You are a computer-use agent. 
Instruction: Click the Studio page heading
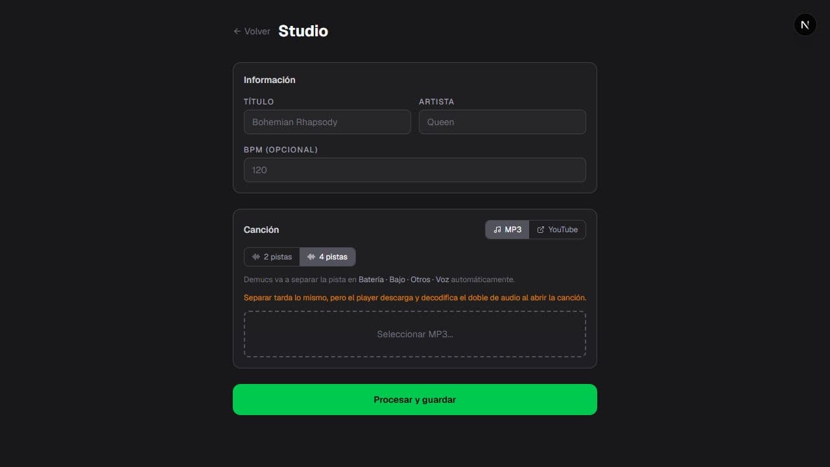[x=303, y=31]
